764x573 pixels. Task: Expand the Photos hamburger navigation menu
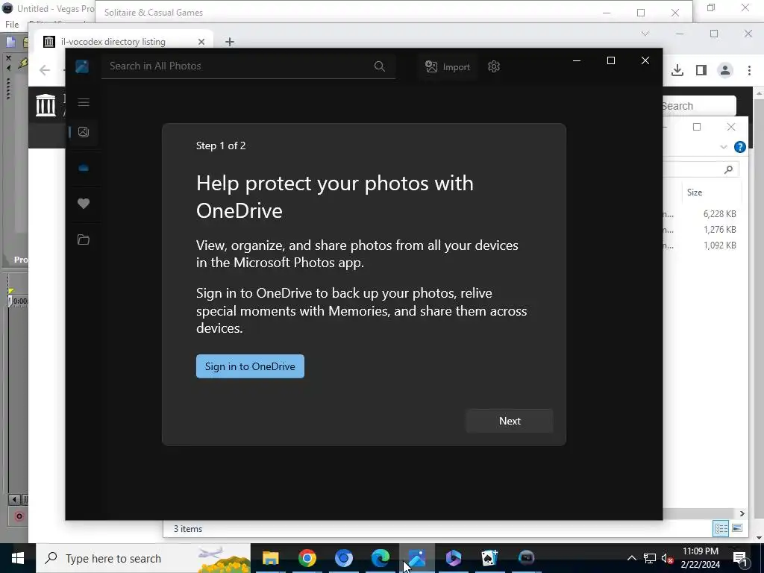coord(84,101)
